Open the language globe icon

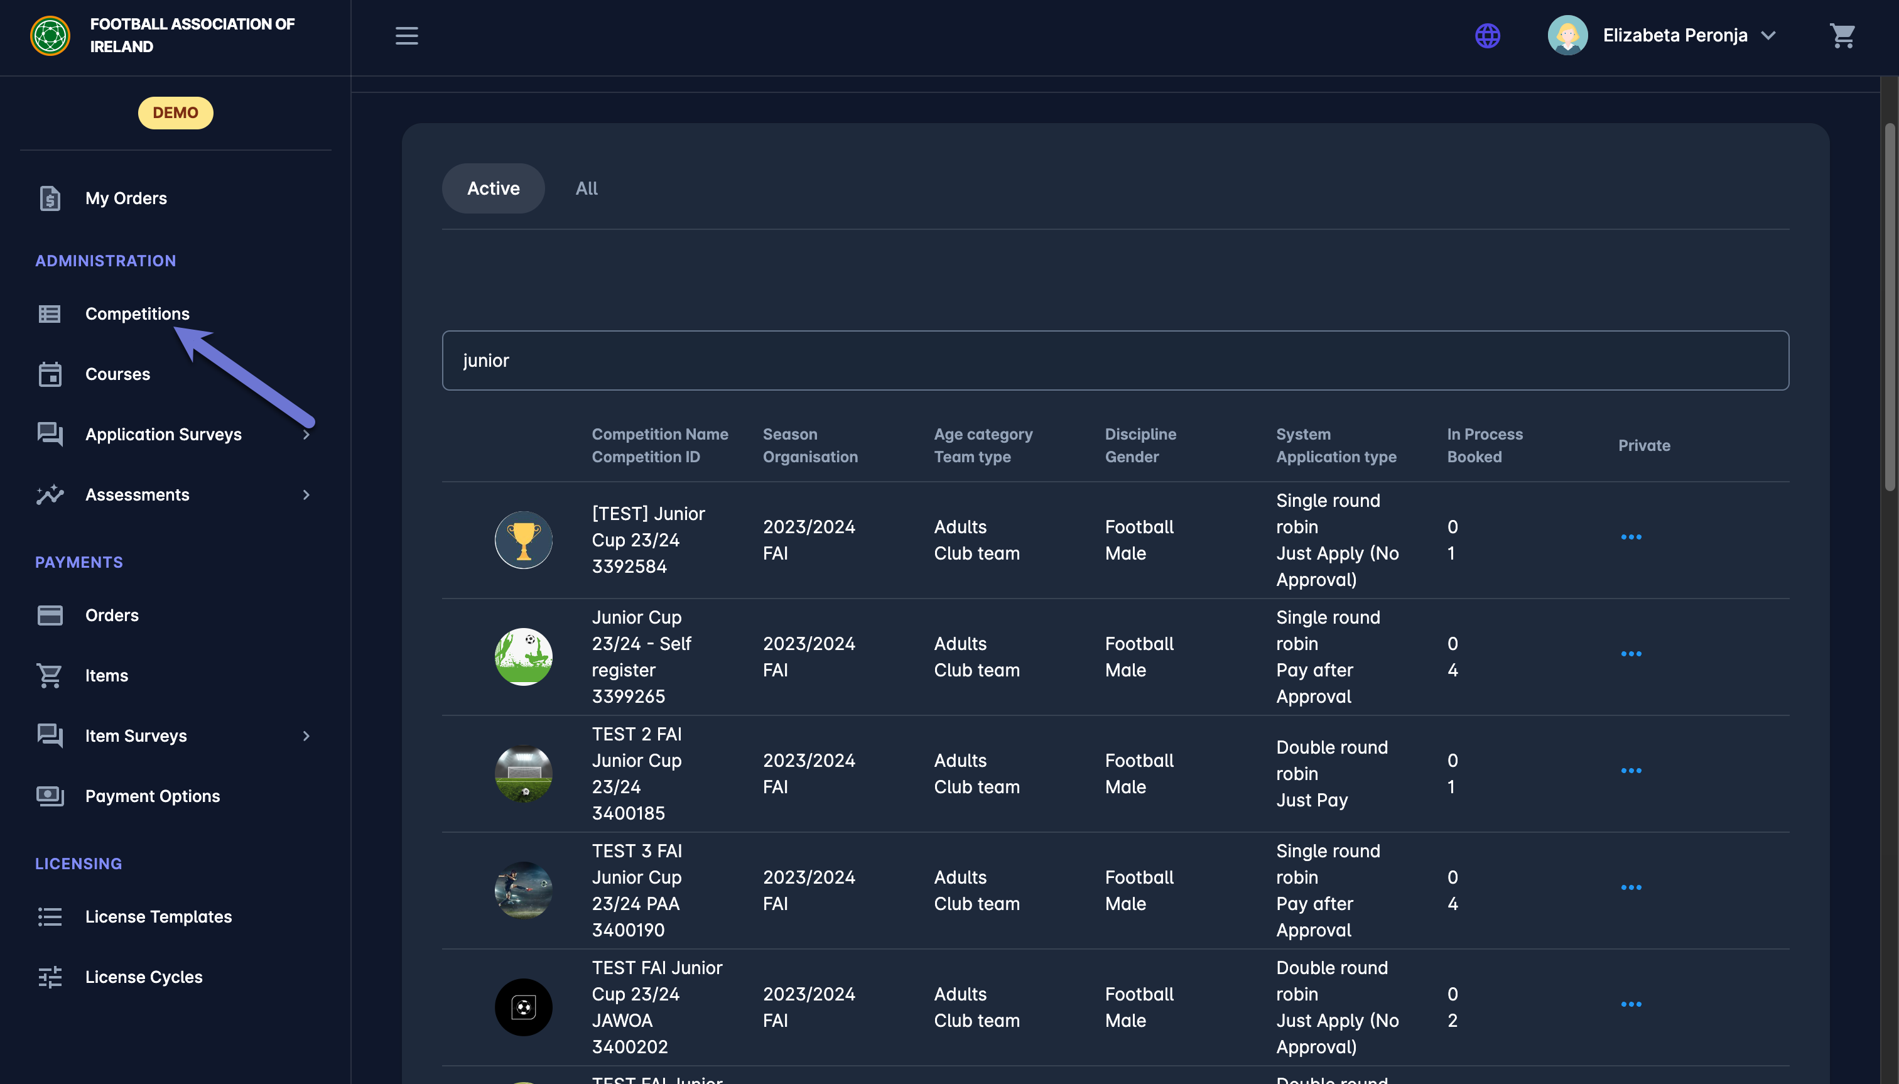1487,36
